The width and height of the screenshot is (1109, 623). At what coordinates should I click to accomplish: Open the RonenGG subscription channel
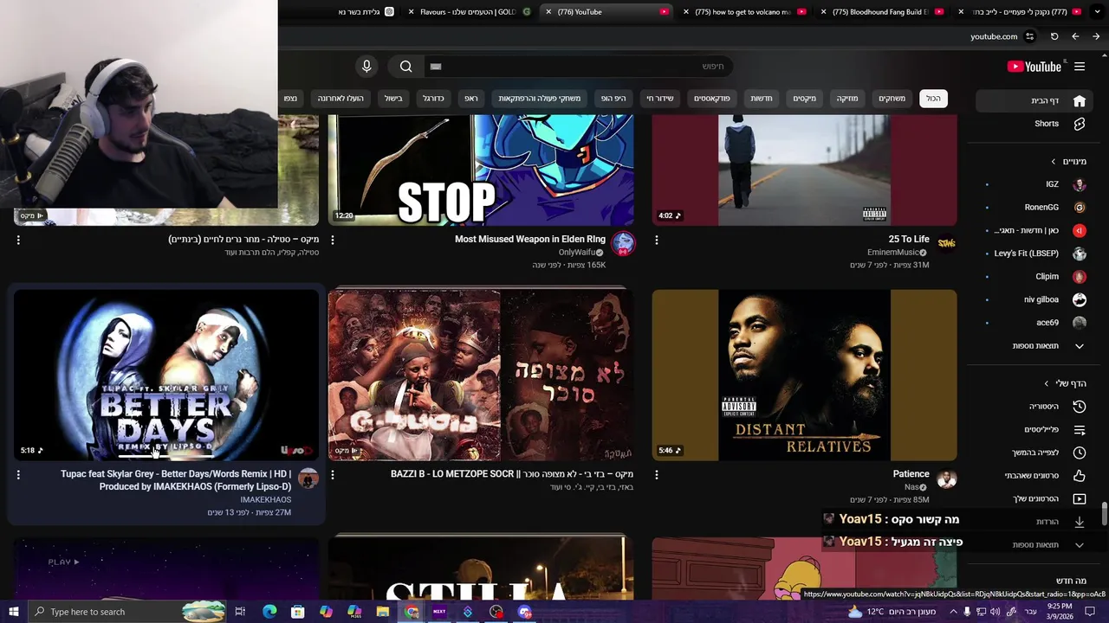1033,208
